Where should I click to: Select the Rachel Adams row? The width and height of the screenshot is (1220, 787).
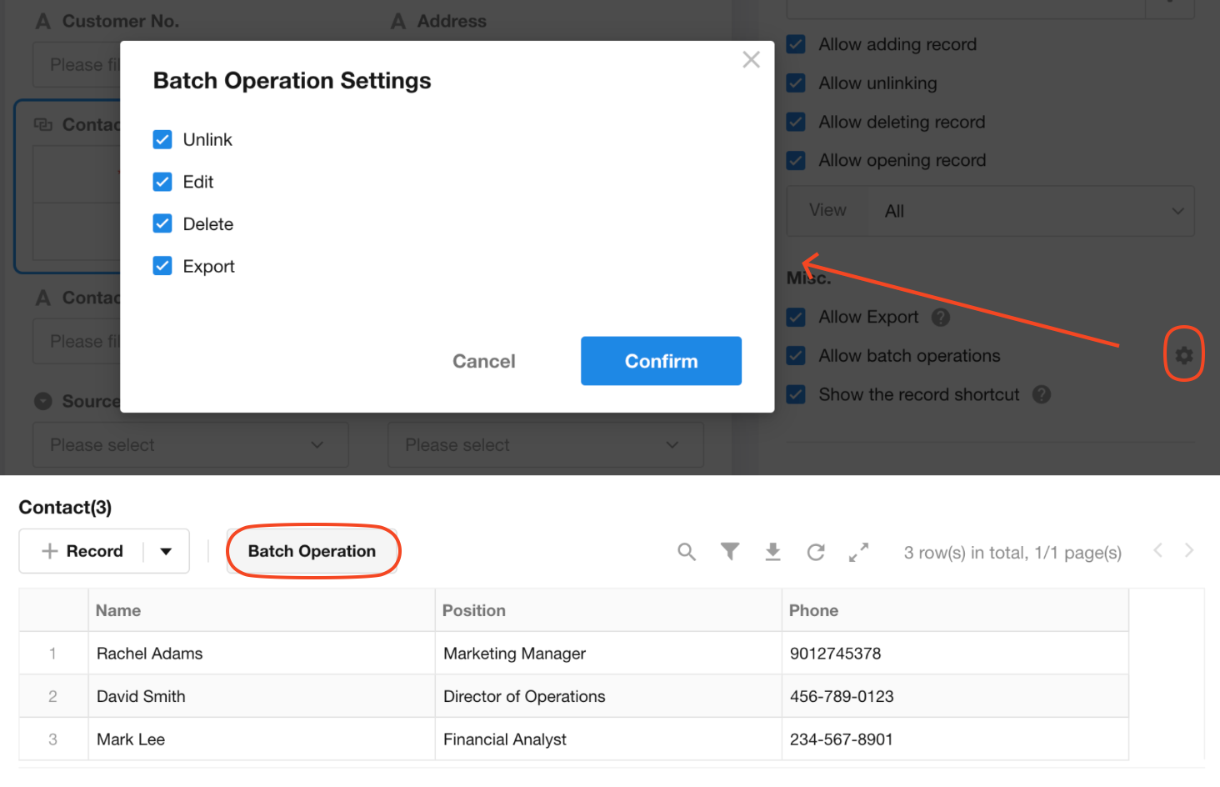tap(150, 654)
